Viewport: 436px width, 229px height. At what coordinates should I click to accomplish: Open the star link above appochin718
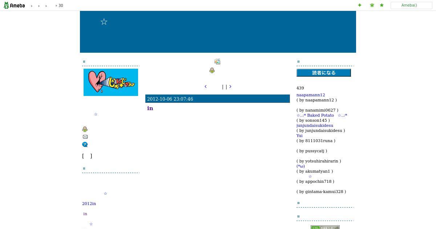click(310, 176)
